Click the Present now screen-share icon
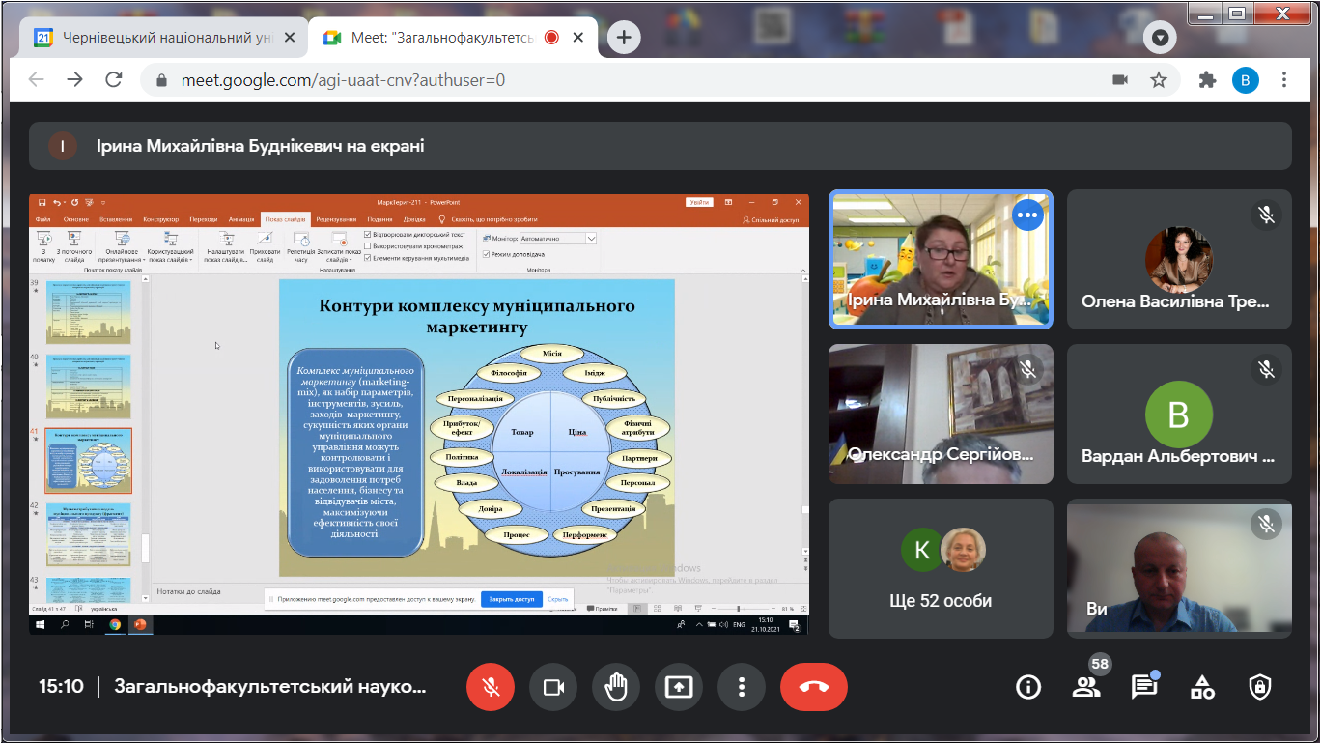The height and width of the screenshot is (744, 1321). pos(679,687)
